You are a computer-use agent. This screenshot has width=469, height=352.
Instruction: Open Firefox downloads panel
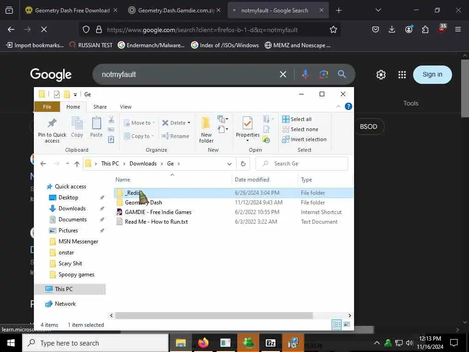[392, 29]
